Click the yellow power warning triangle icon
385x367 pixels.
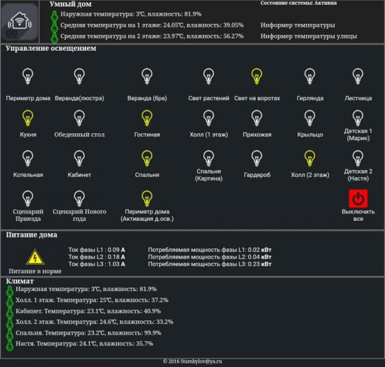(x=35, y=257)
